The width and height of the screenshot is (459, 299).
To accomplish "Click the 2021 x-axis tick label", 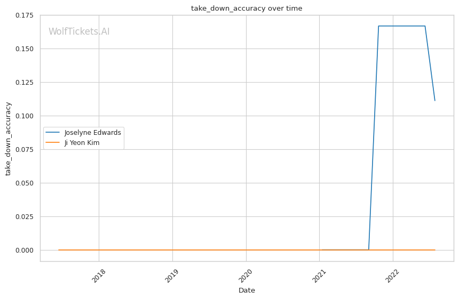I will pyautogui.click(x=319, y=276).
